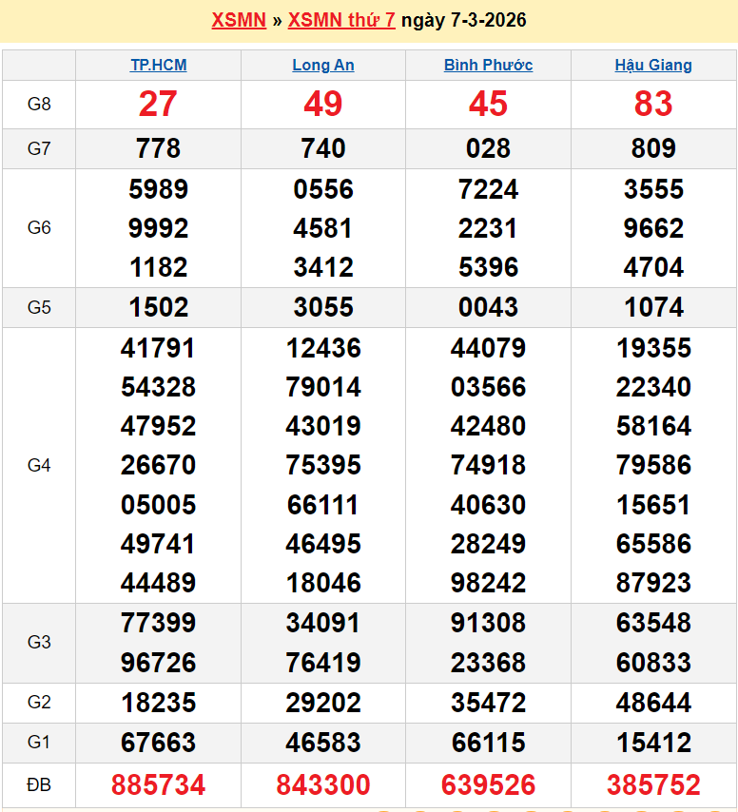Select the G8 result 45 for Bình Phước

(488, 104)
